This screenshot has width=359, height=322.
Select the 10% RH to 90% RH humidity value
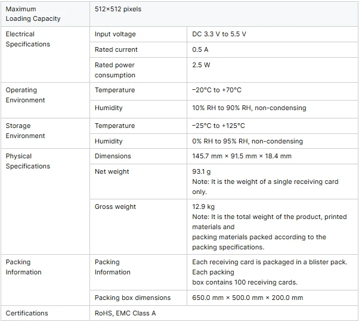[x=249, y=108]
